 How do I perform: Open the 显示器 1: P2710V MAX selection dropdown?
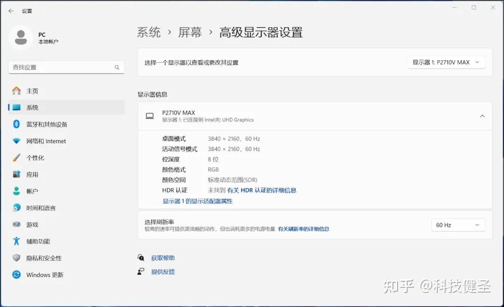click(x=446, y=62)
